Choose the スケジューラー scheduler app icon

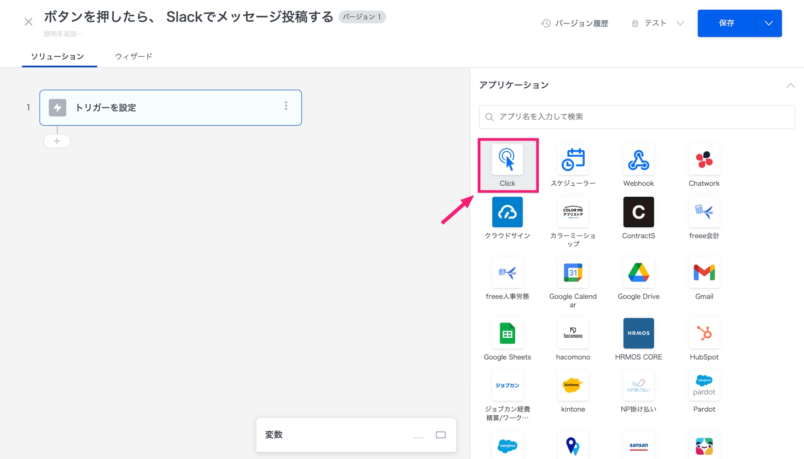pyautogui.click(x=573, y=160)
